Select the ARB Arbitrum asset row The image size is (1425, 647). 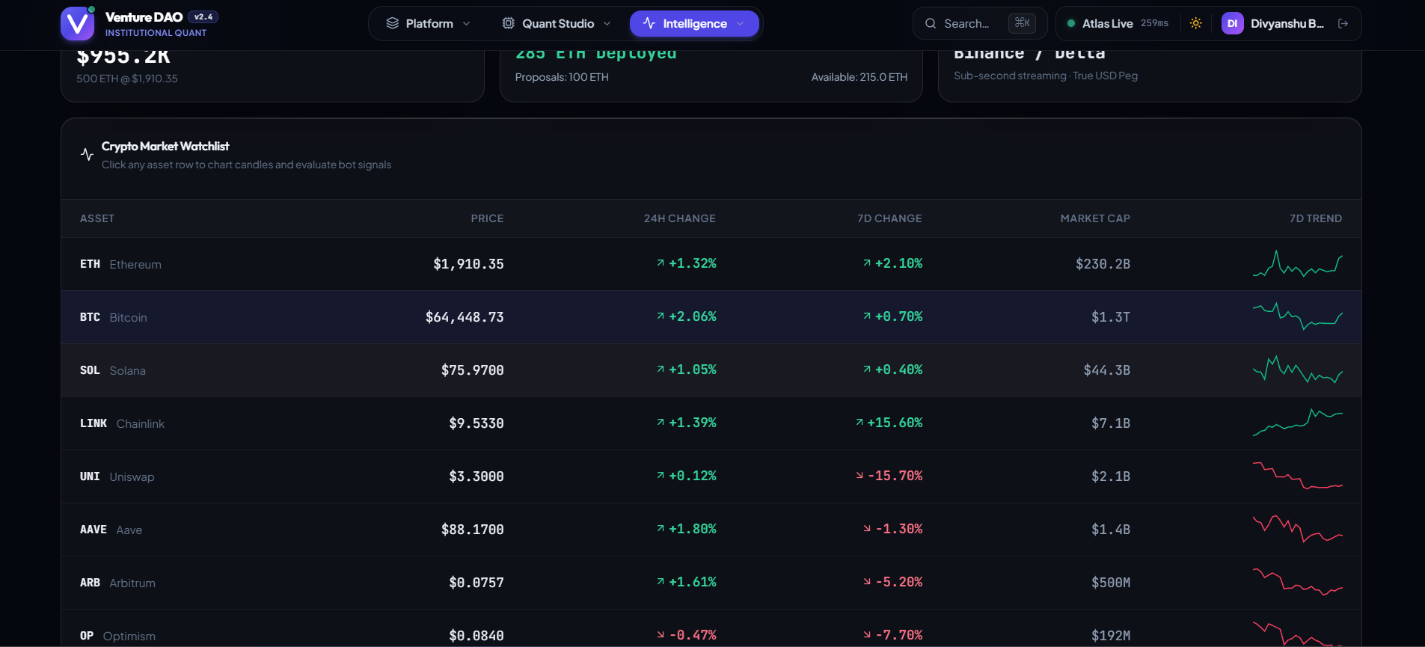pos(711,583)
